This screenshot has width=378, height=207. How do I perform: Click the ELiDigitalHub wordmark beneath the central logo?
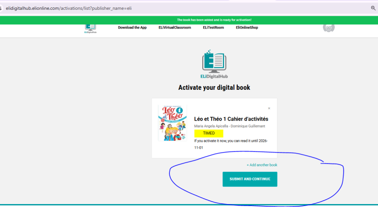pyautogui.click(x=214, y=77)
